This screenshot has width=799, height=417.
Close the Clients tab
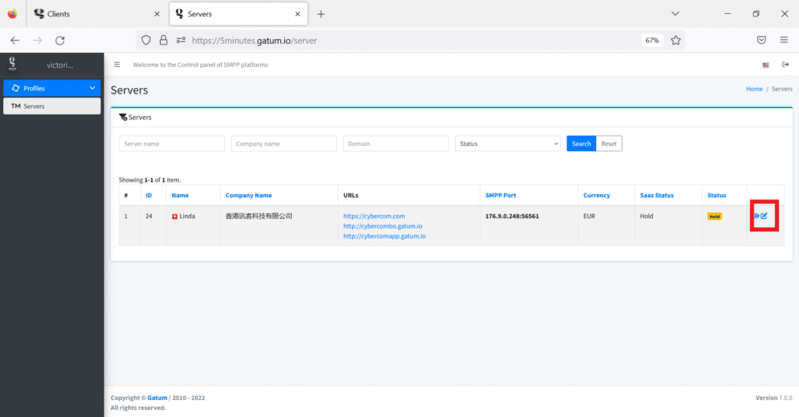point(157,14)
